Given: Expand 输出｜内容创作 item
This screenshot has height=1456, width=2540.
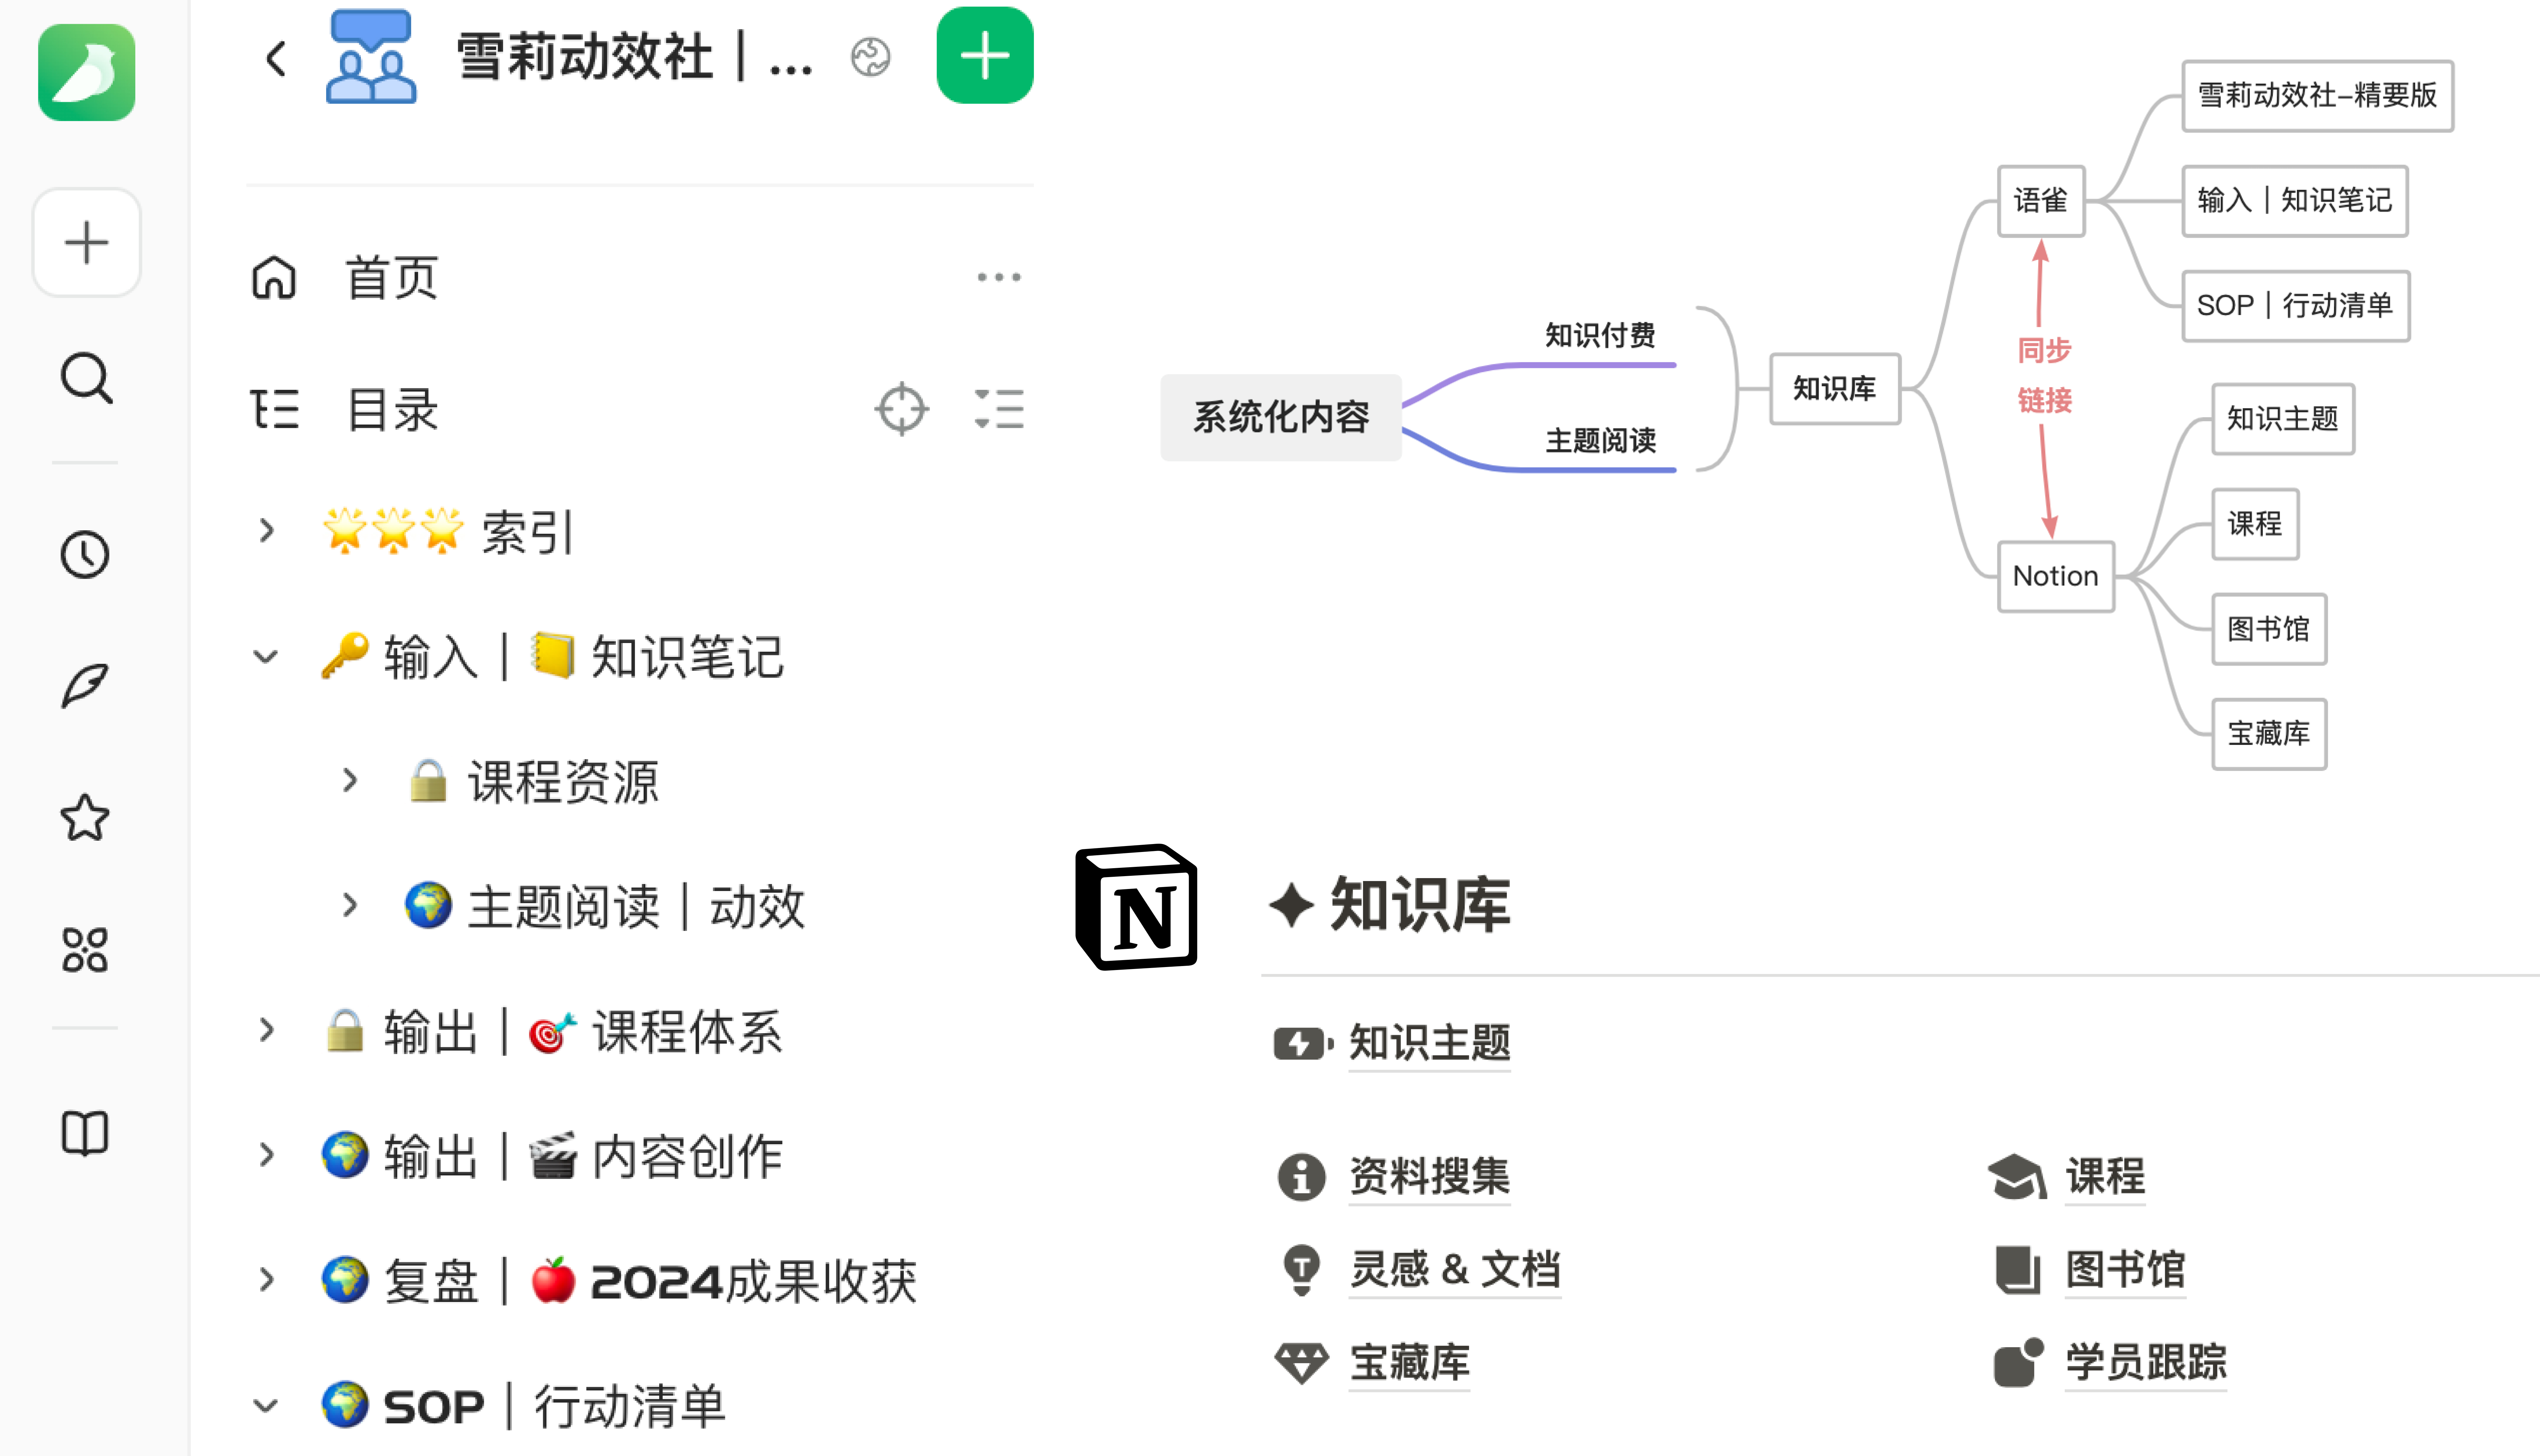Looking at the screenshot, I should pyautogui.click(x=266, y=1155).
